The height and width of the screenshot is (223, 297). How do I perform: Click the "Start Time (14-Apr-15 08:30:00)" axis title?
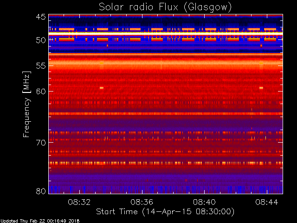coord(165,212)
